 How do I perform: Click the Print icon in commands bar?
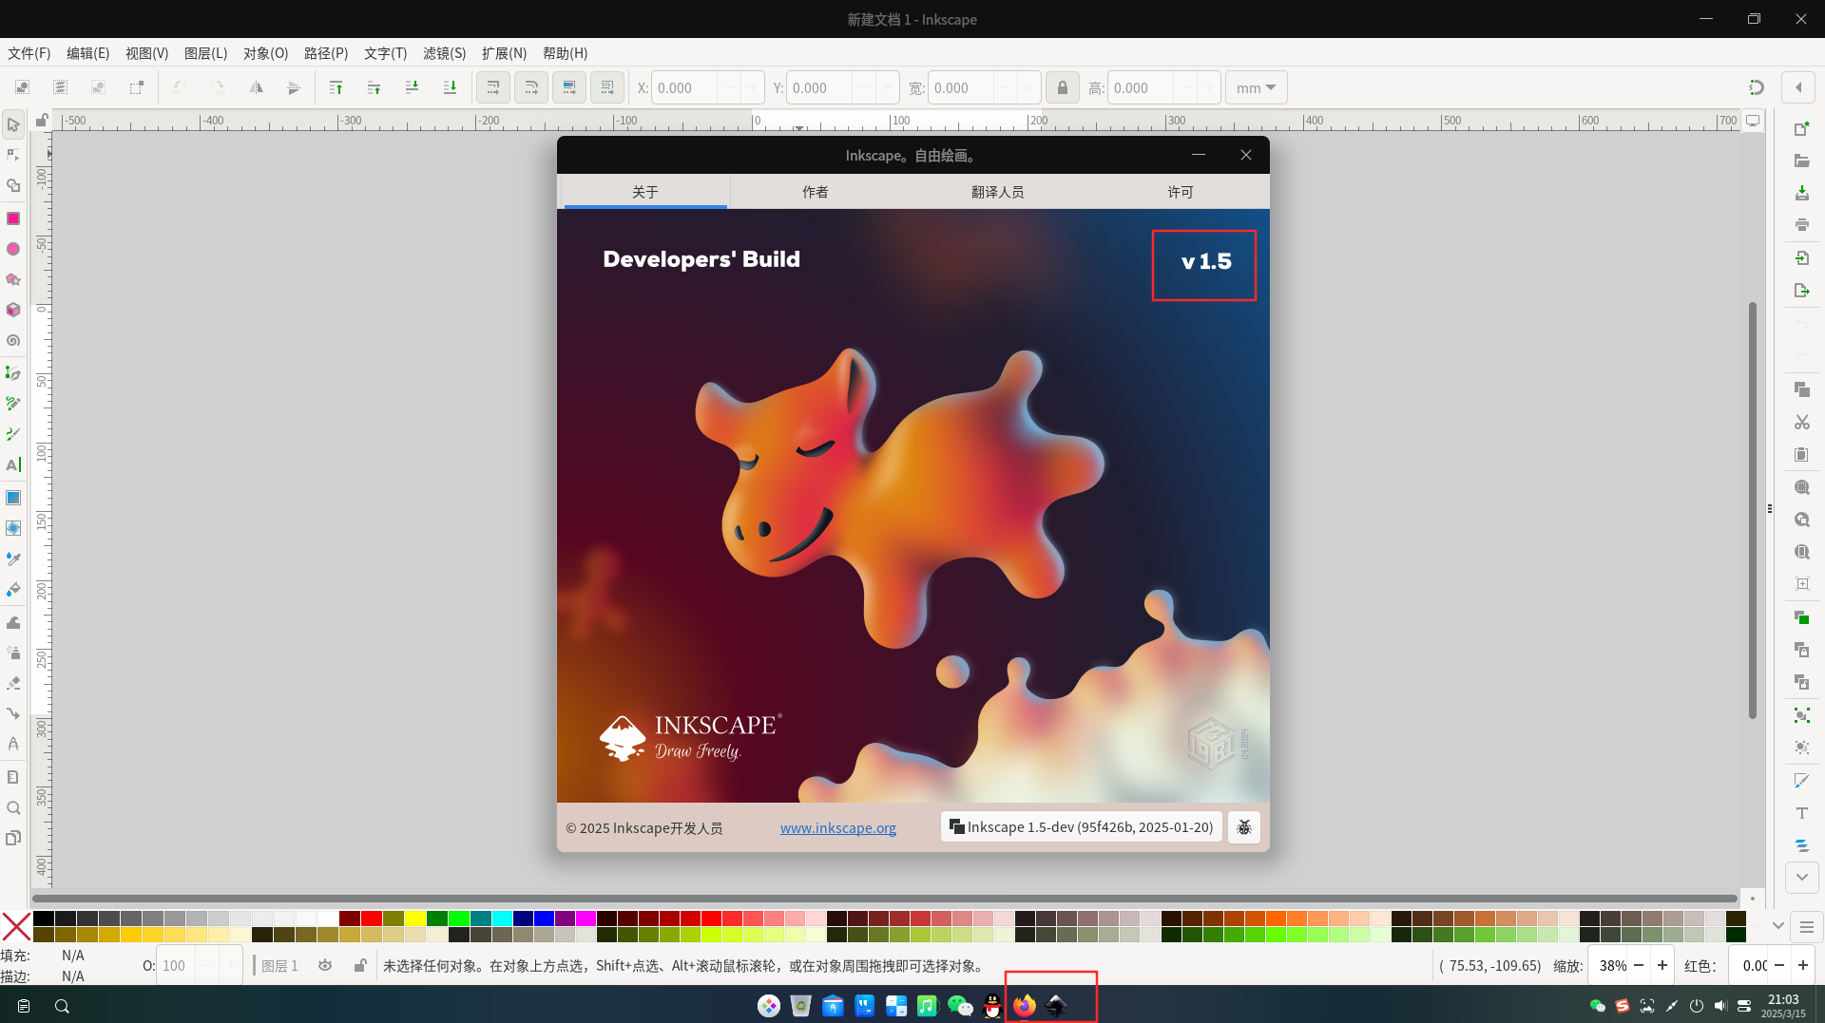coord(1801,225)
